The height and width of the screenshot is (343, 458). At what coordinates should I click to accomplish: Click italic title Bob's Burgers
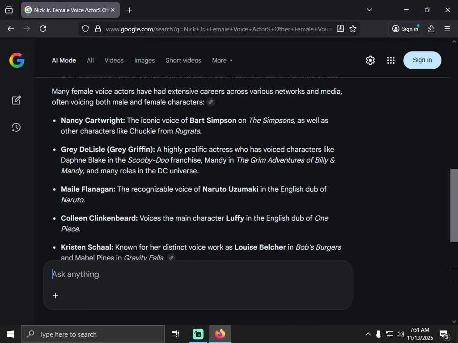(318, 247)
